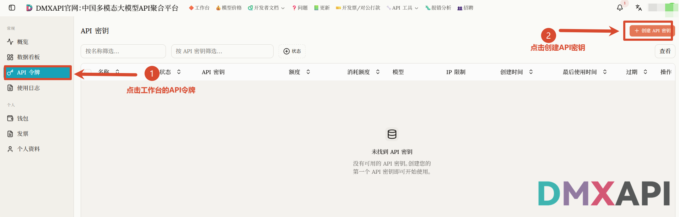The width and height of the screenshot is (679, 217).
Task: Open the 开发票/对公打款 link
Action: [358, 8]
